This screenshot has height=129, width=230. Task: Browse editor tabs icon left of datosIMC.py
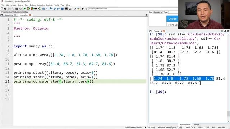pyautogui.click(x=1, y=15)
